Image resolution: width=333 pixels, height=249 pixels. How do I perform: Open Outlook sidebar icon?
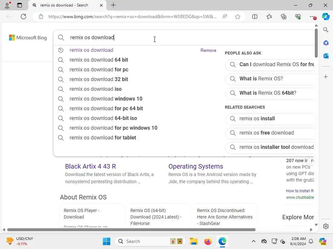click(x=326, y=56)
